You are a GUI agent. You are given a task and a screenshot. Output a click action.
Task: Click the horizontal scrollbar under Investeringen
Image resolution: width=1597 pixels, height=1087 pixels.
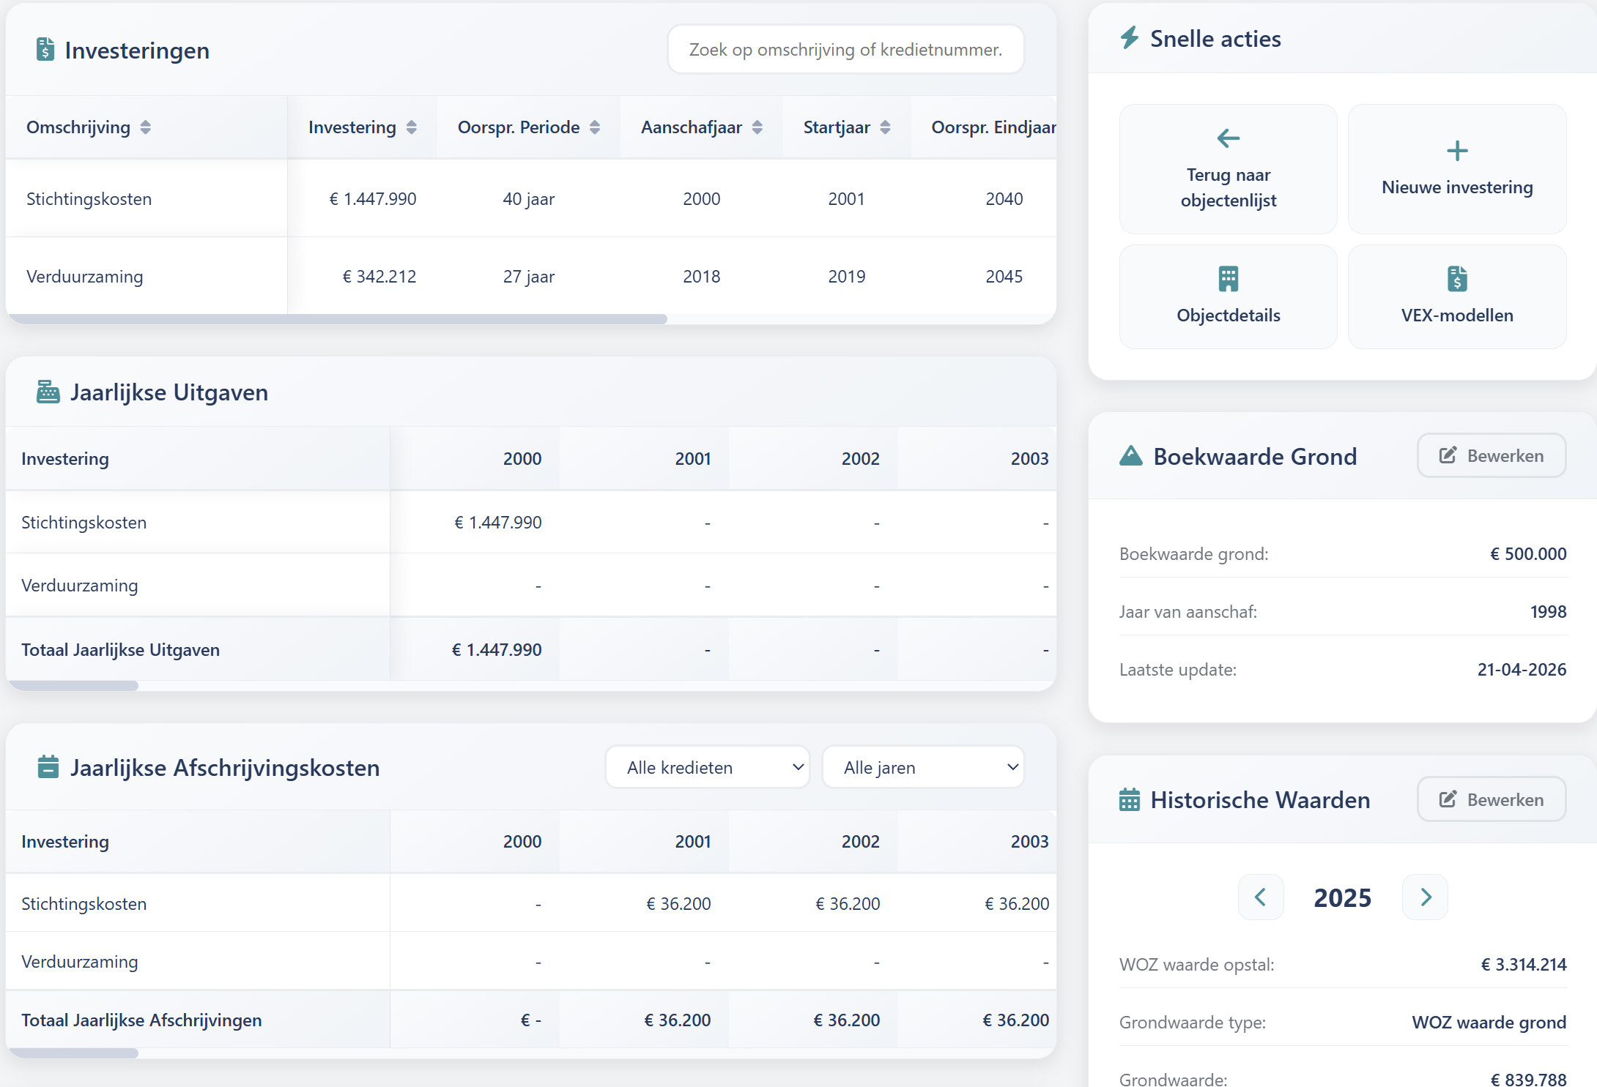click(337, 318)
